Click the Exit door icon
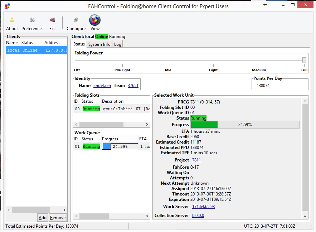The image size is (316, 232). pos(53,20)
